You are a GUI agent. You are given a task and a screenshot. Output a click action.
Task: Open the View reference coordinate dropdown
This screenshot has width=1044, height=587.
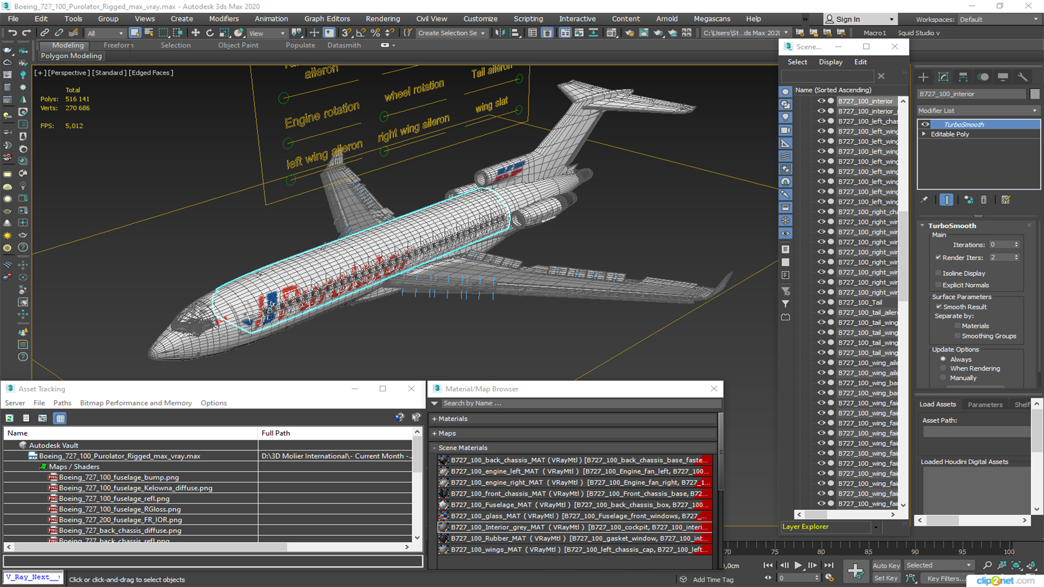(267, 33)
